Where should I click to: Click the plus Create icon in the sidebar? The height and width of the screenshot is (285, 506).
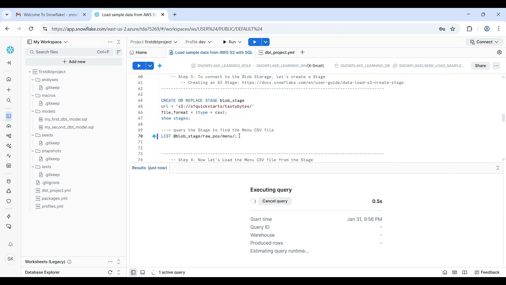[x=9, y=90]
